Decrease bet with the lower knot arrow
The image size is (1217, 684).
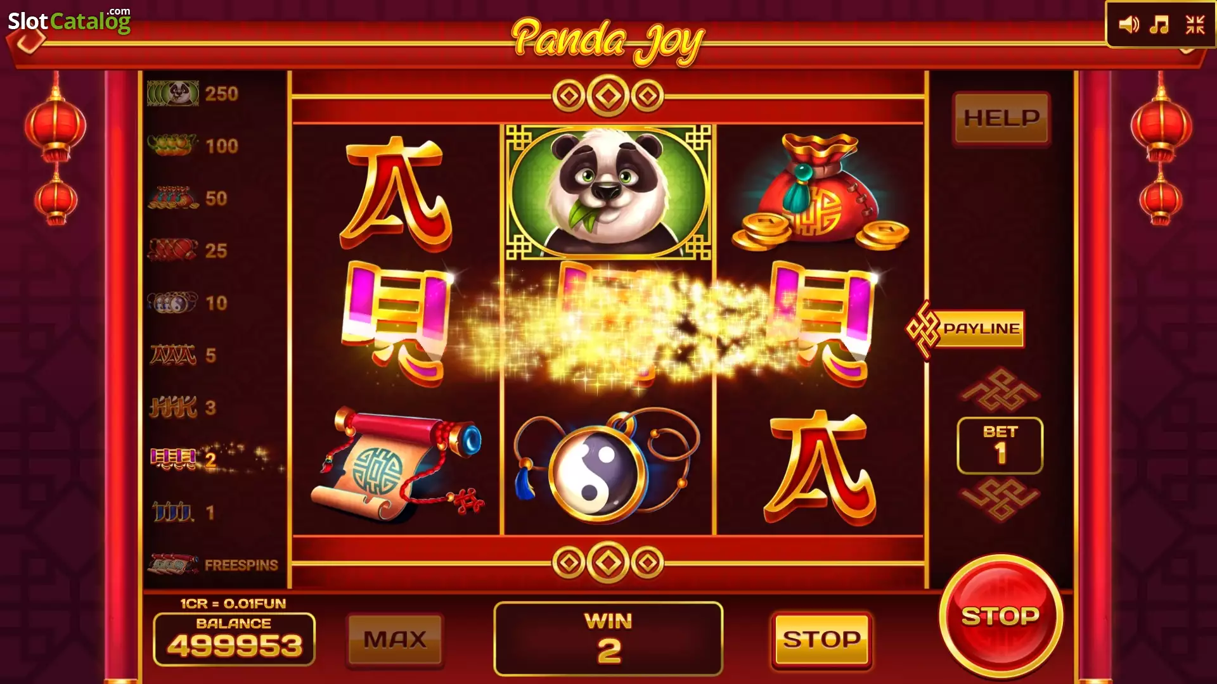pyautogui.click(x=1000, y=499)
